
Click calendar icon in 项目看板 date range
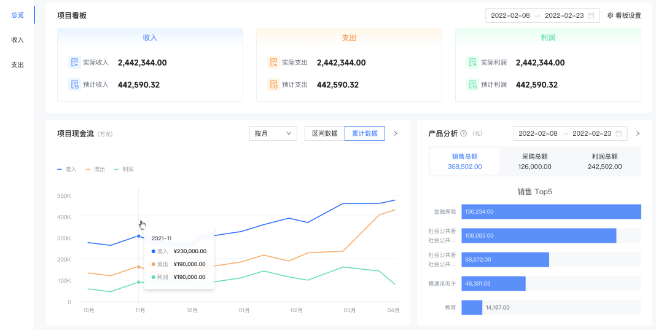[591, 15]
